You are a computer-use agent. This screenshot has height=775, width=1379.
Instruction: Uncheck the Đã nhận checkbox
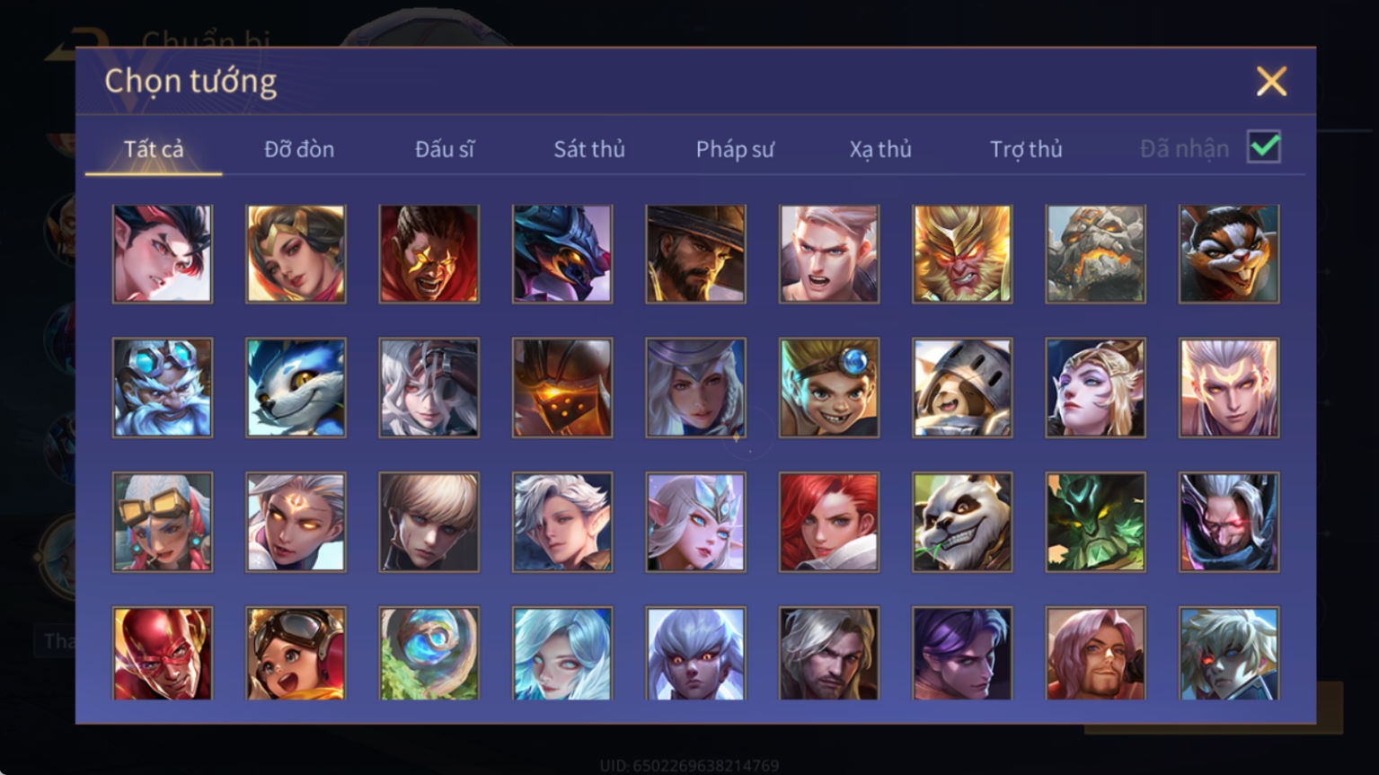[1263, 146]
